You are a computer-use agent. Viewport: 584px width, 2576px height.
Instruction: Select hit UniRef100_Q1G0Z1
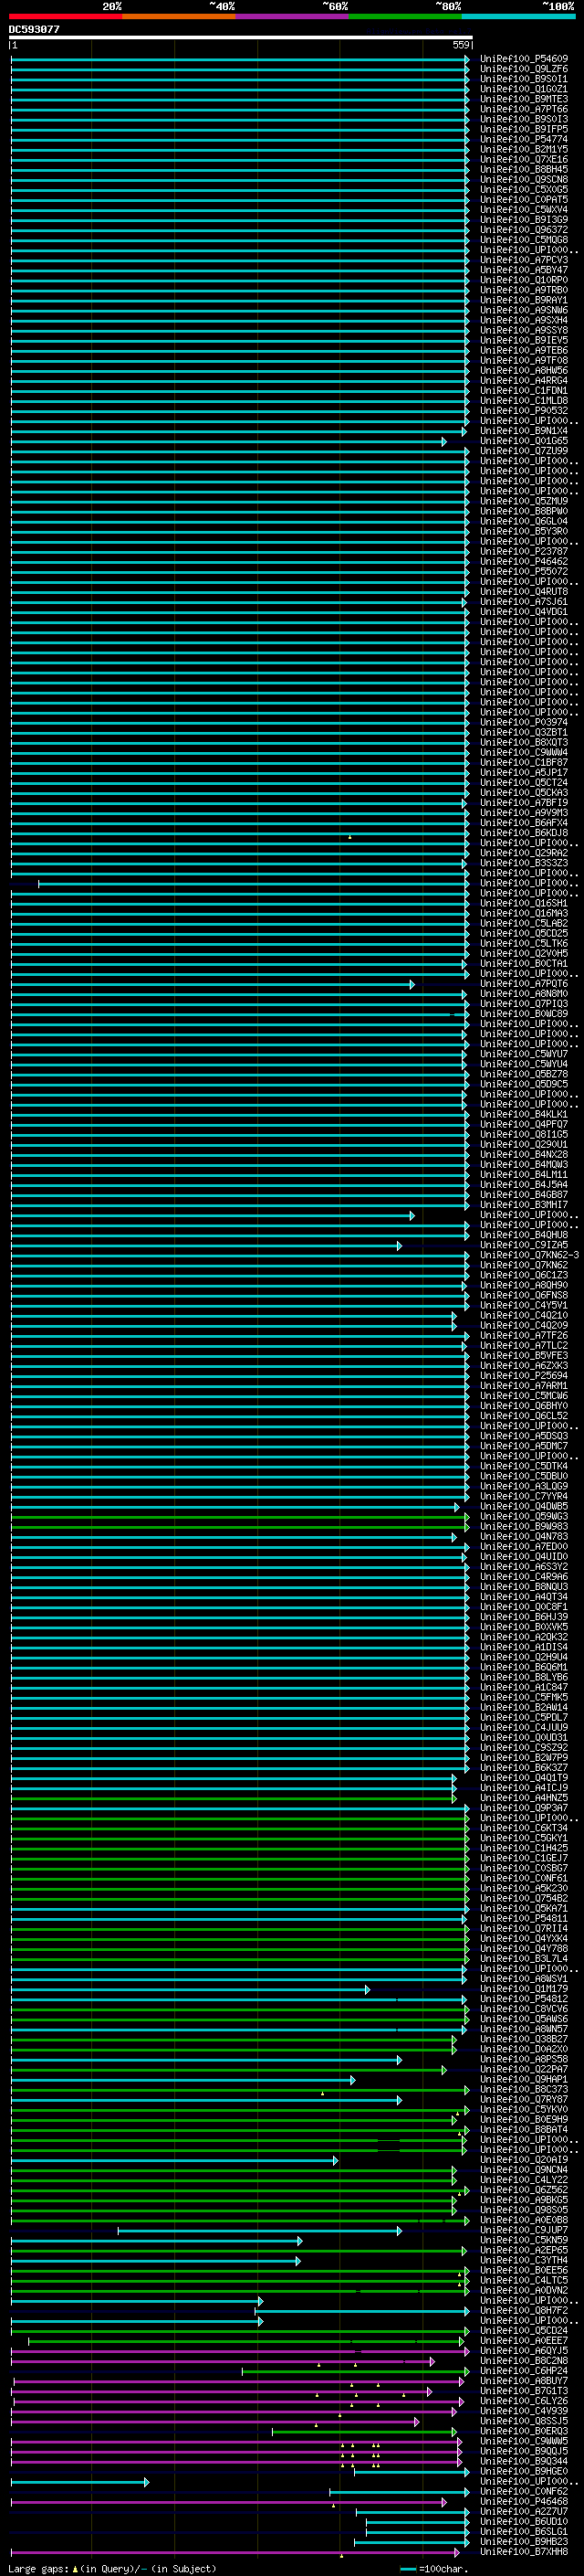tap(524, 89)
